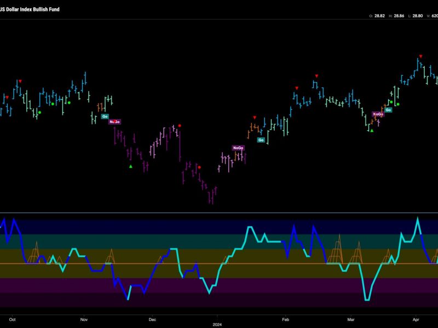Click the red dot in late December
This screenshot has height=328, width=438.
tap(199, 167)
